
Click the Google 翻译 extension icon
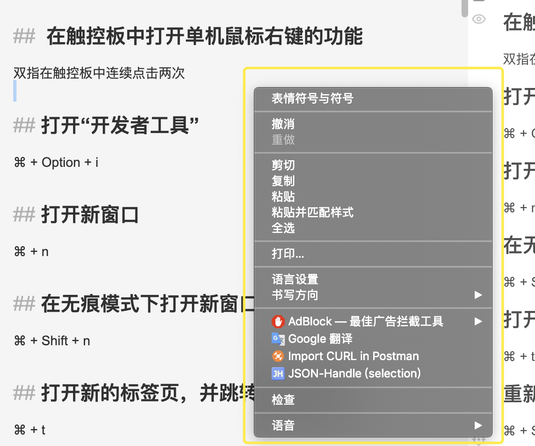click(x=279, y=339)
